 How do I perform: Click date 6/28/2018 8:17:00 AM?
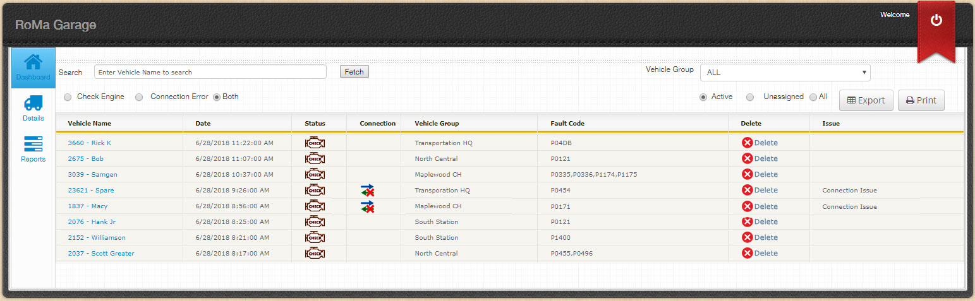pos(233,253)
